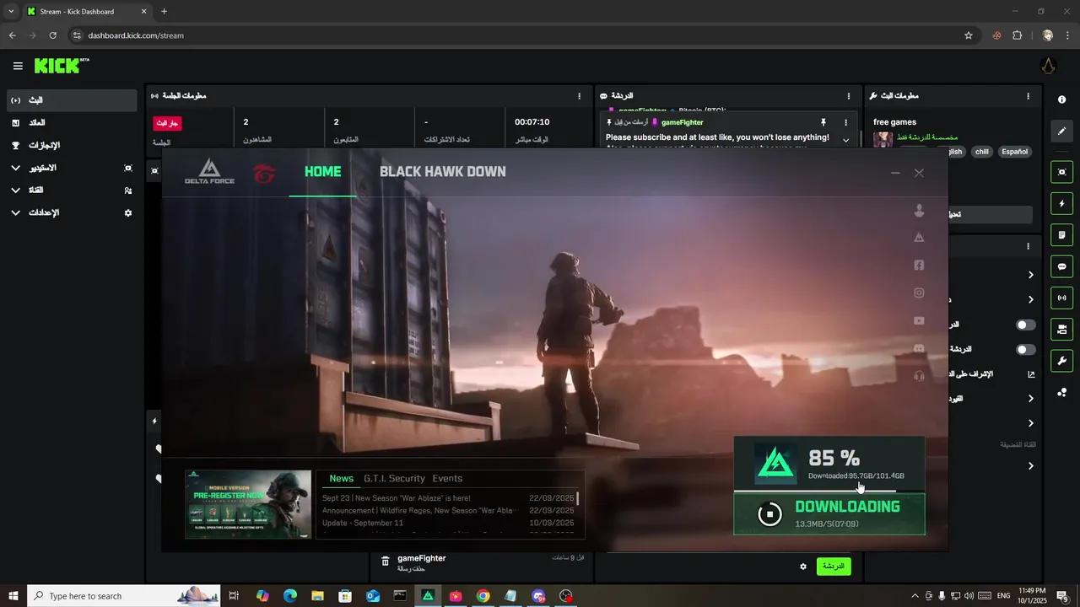Toggle the first switch in settings panel

[x=1025, y=325]
